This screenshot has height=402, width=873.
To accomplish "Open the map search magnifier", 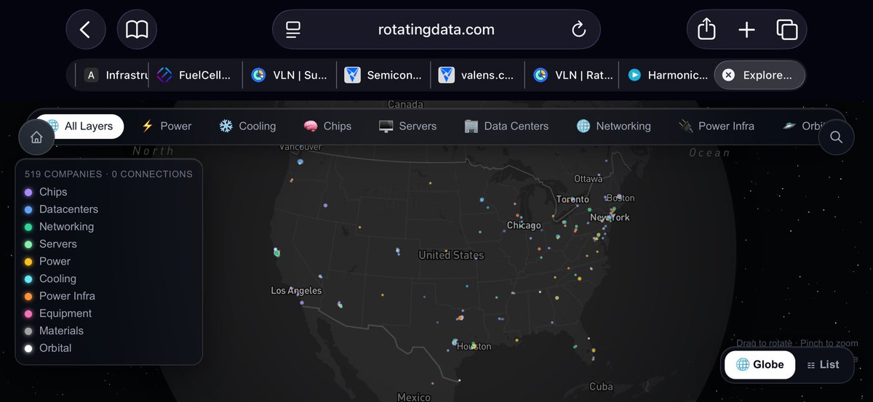I will coord(837,137).
